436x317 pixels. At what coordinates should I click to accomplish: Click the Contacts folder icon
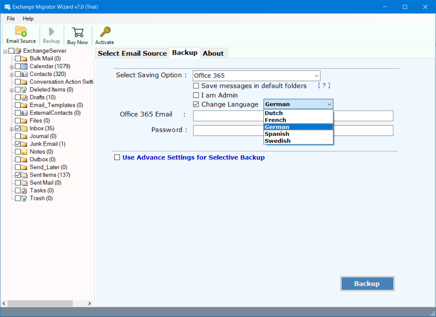click(x=24, y=74)
